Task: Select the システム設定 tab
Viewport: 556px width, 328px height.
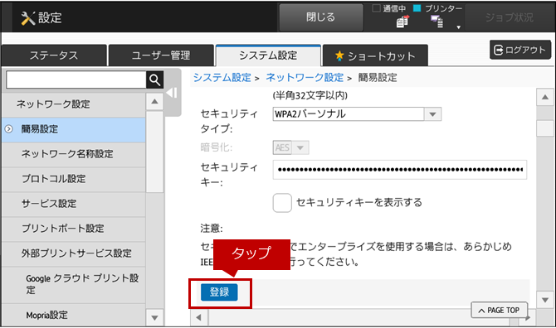Action: 268,55
